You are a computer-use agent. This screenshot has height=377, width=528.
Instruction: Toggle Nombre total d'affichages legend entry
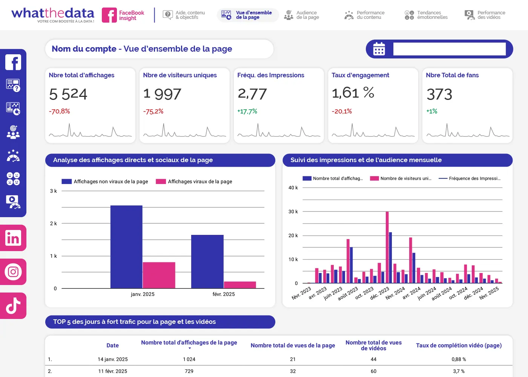tap(333, 179)
